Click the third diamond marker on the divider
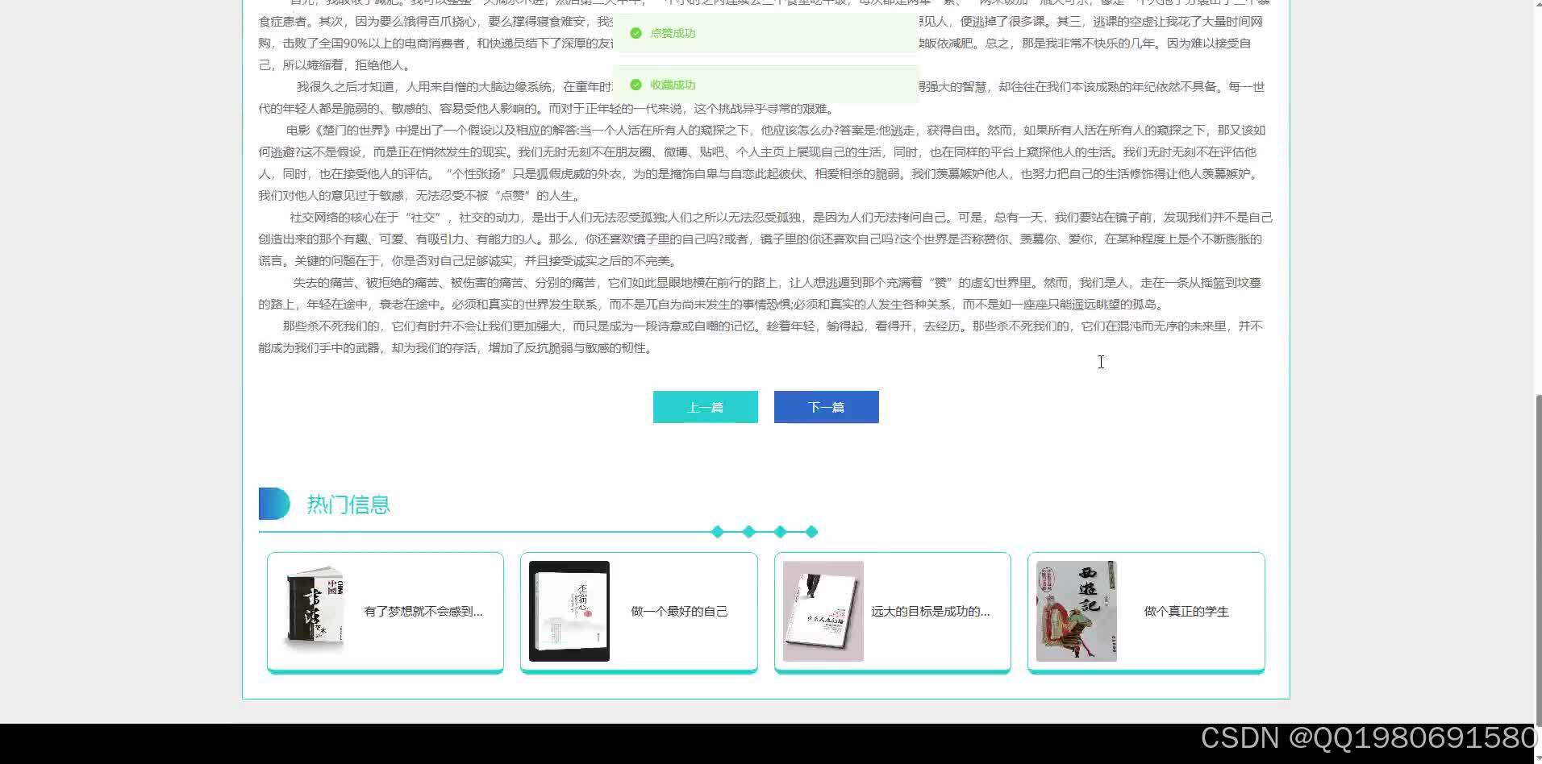The height and width of the screenshot is (764, 1542). coord(780,531)
